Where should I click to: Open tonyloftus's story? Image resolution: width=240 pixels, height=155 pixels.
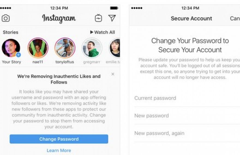tap(65, 48)
